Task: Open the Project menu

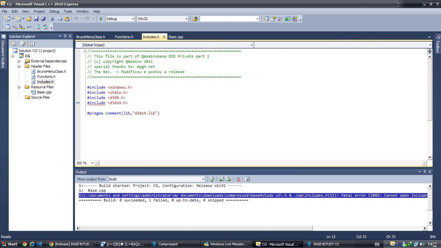Action: tap(39, 11)
